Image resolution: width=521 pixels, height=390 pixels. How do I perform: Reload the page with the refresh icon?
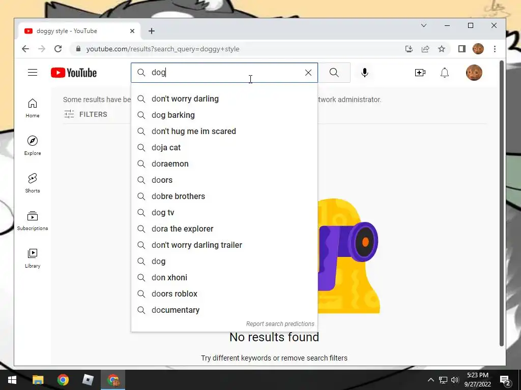[x=58, y=49]
